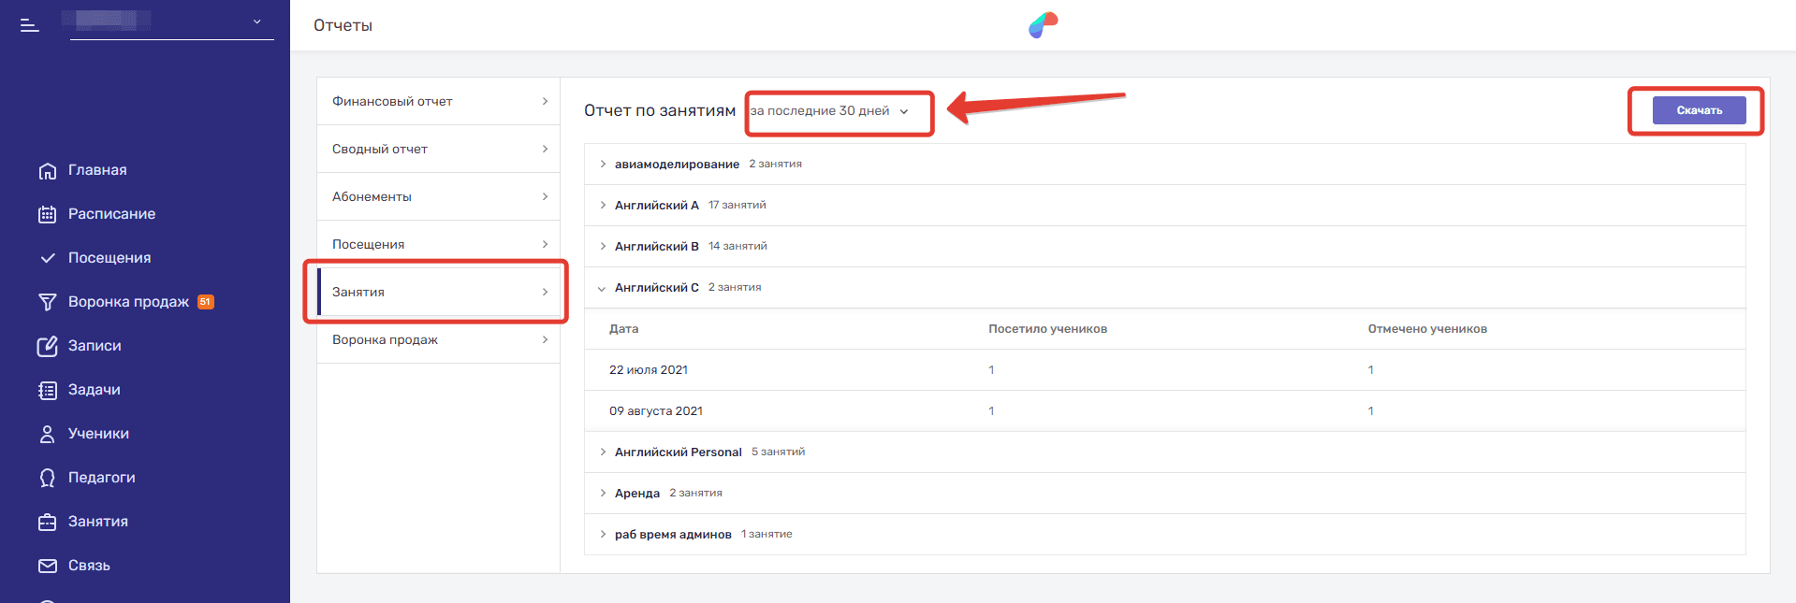
Task: Click the Связь envelope icon
Action: pos(48,566)
